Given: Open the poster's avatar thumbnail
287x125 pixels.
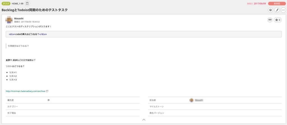Looking at the screenshot, I should (x=9, y=20).
